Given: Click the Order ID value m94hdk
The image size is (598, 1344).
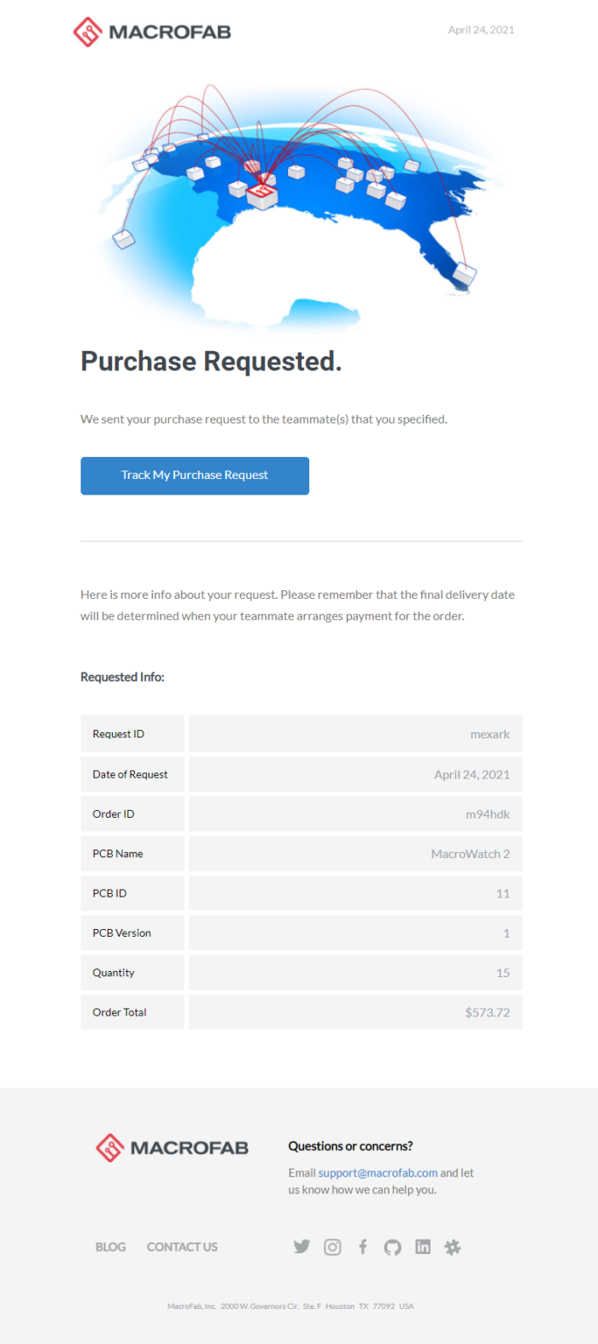Looking at the screenshot, I should click(487, 814).
